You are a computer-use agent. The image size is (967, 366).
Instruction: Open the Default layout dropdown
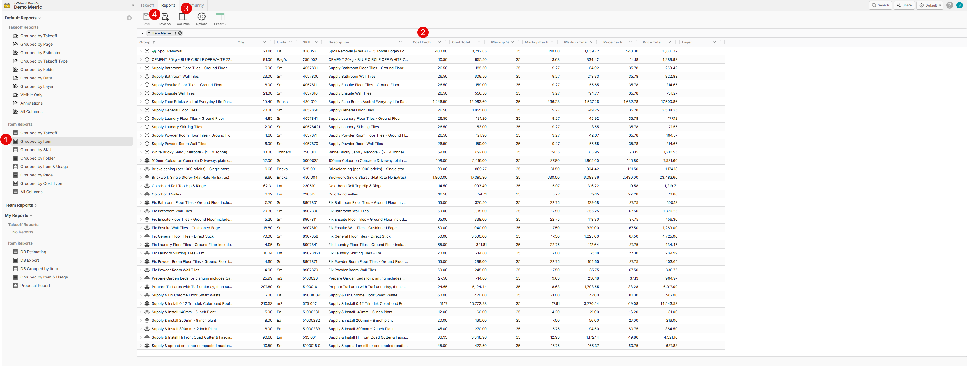tap(930, 5)
